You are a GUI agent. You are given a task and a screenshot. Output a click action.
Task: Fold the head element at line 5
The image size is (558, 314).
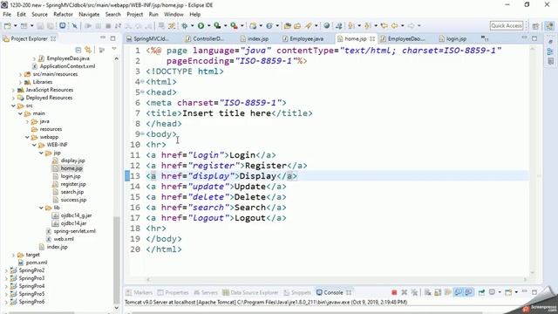[142, 92]
